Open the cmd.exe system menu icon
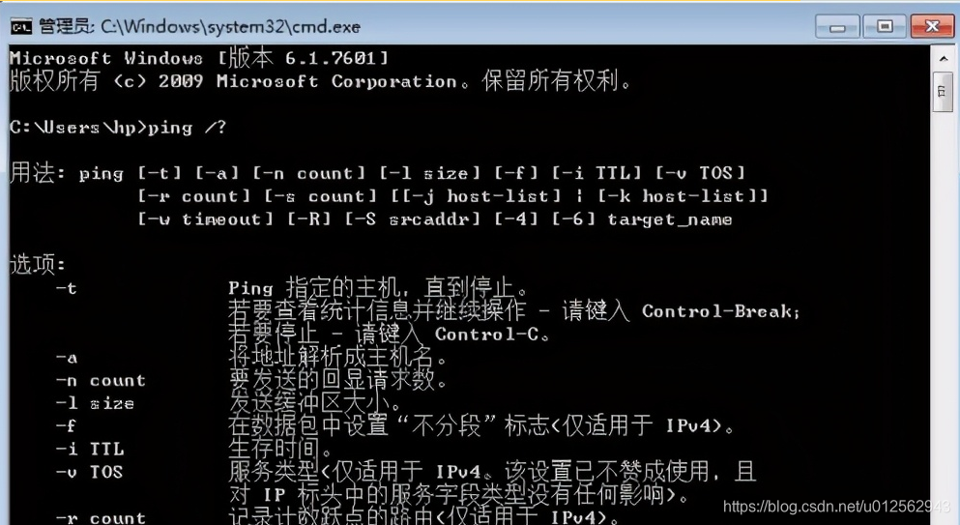Viewport: 960px width, 525px height. point(21,27)
